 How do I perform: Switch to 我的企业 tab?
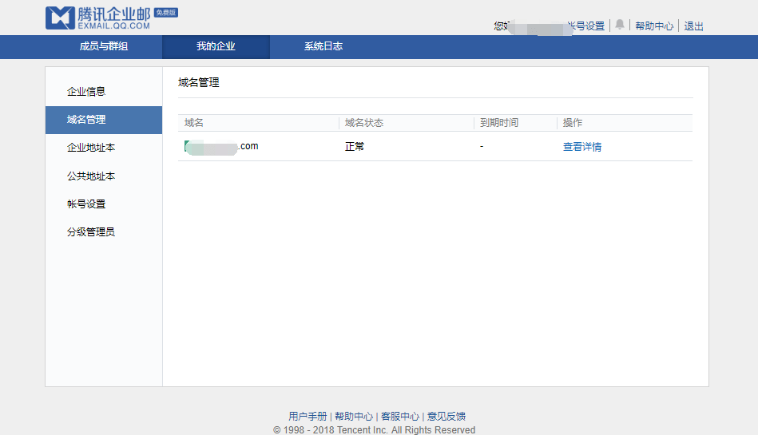click(x=216, y=46)
